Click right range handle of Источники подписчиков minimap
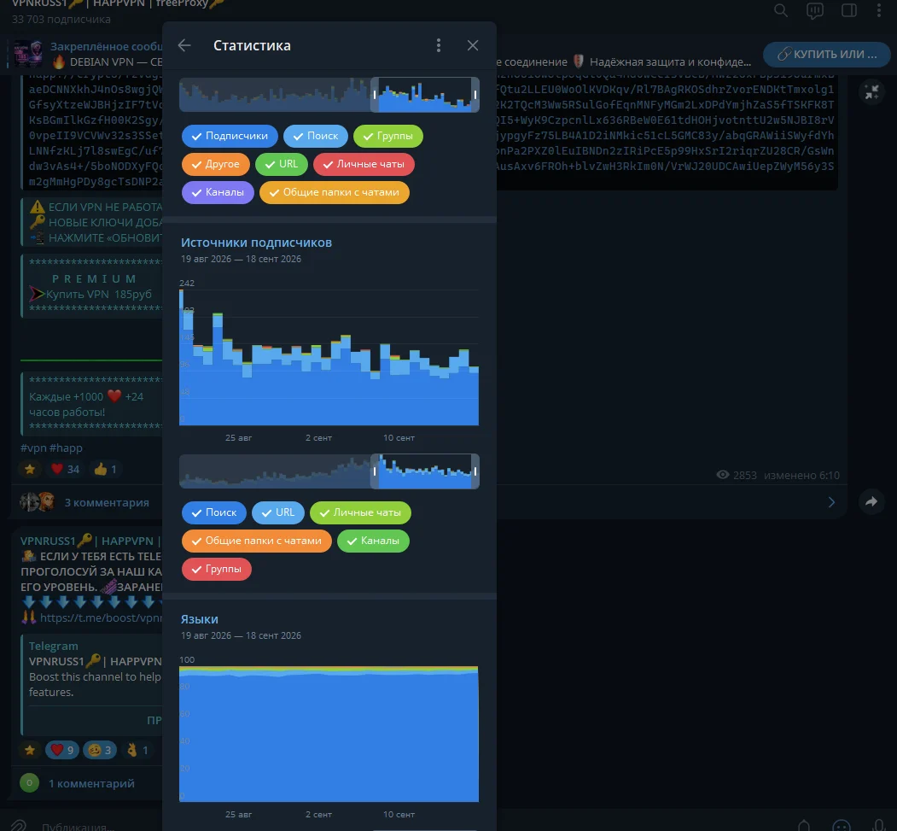The image size is (897, 831). (x=475, y=471)
